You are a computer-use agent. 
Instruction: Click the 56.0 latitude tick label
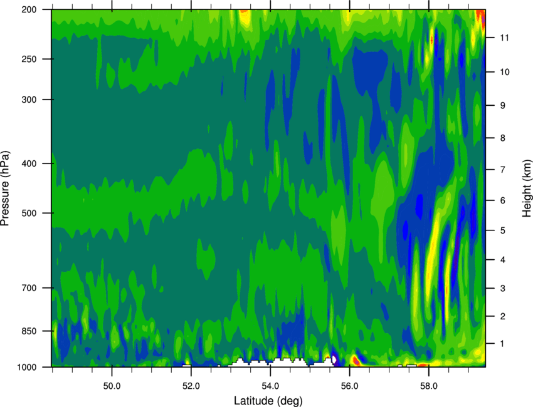(350, 386)
